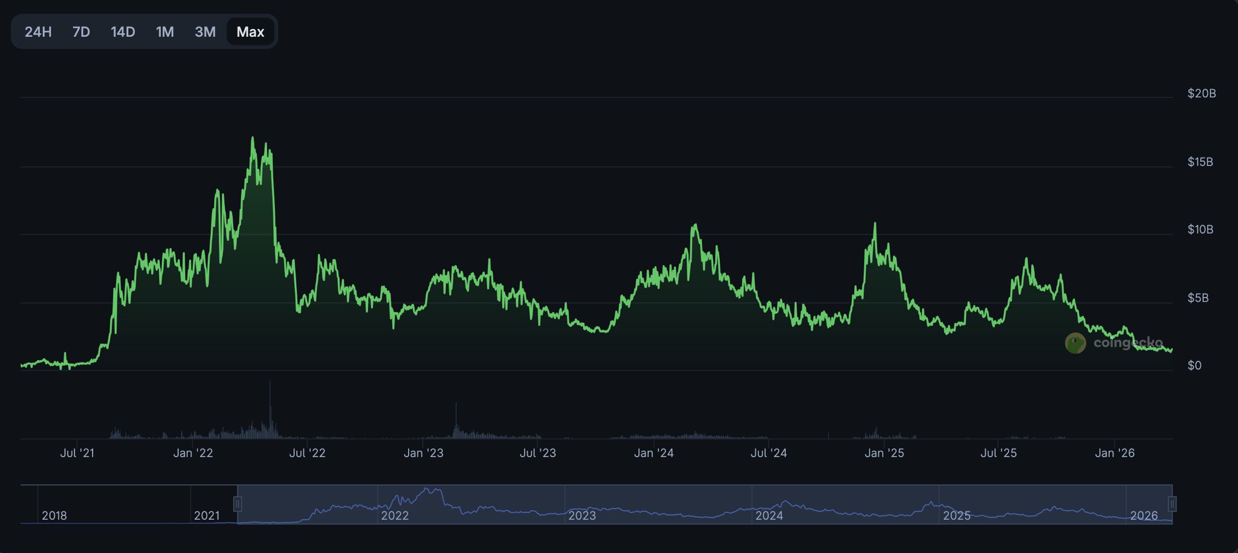Click the 2021 marker in navigator
1238x553 pixels.
pos(207,516)
